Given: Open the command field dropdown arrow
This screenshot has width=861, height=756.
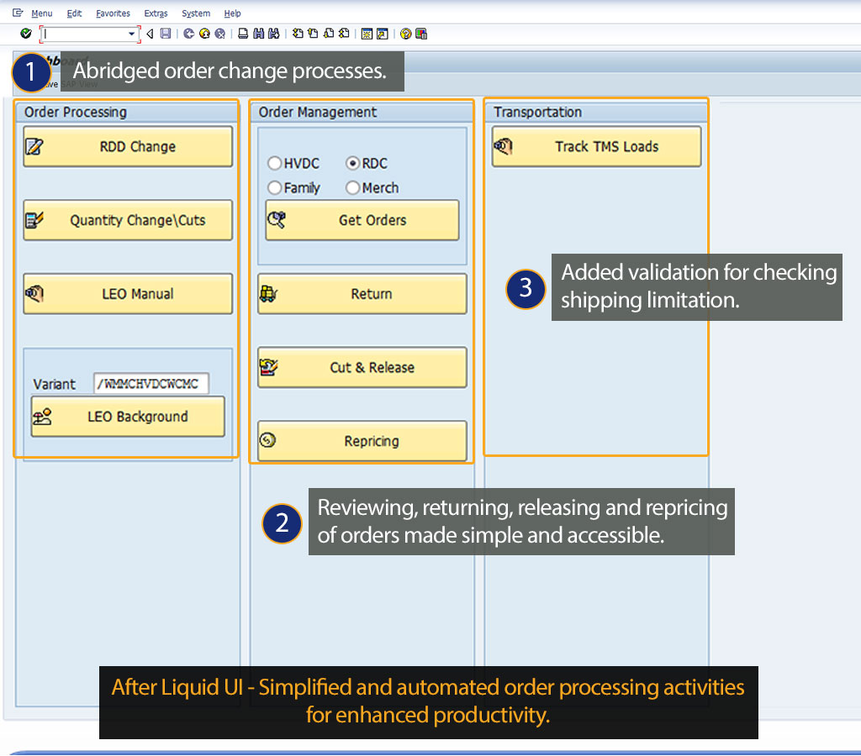Looking at the screenshot, I should pos(132,34).
